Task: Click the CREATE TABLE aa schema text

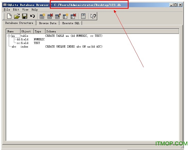Action: [x=74, y=36]
